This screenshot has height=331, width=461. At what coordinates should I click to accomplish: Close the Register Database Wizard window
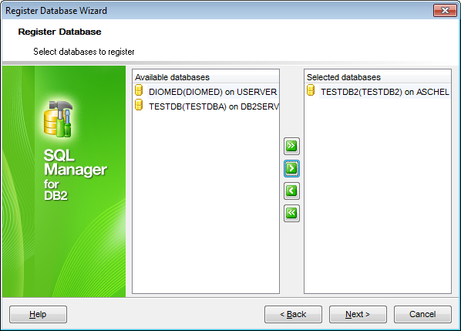click(445, 11)
